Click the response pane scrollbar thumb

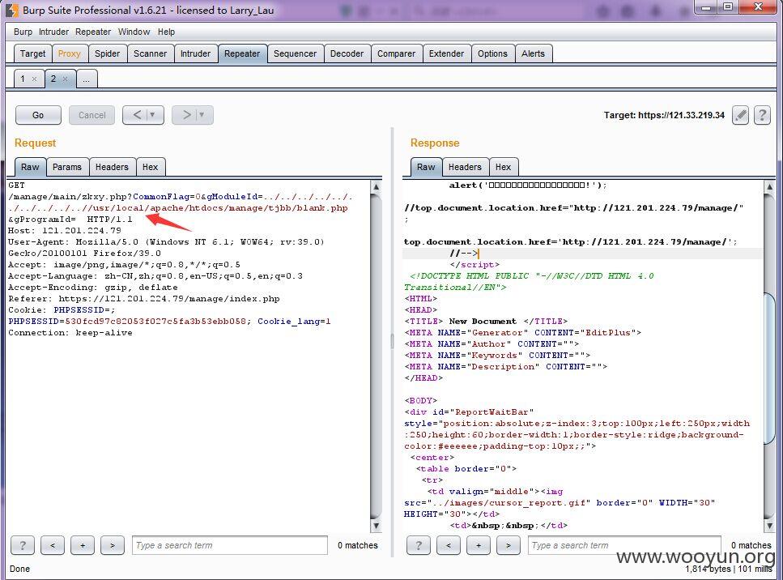coord(769,369)
